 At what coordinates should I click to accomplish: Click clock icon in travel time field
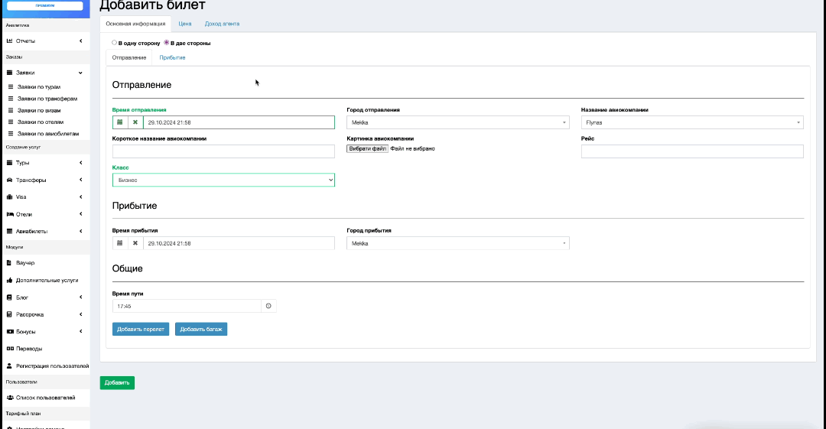[x=268, y=306]
